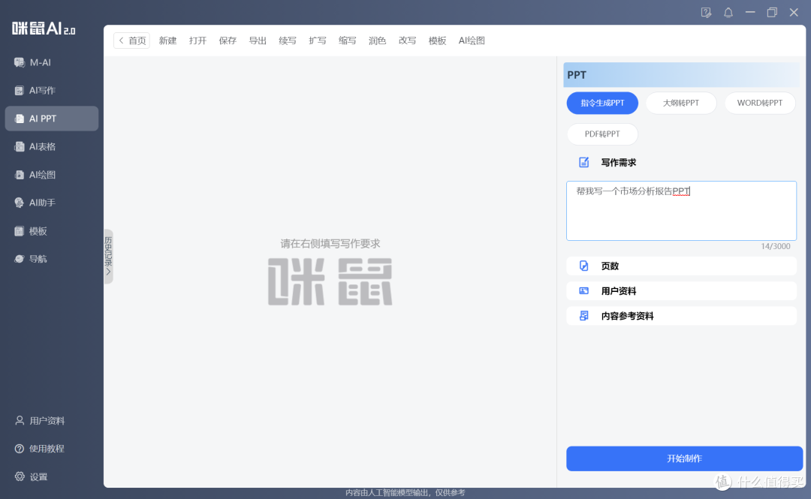The image size is (811, 499).
Task: Click the 咪鼠AI 2.0 logo
Action: (44, 29)
